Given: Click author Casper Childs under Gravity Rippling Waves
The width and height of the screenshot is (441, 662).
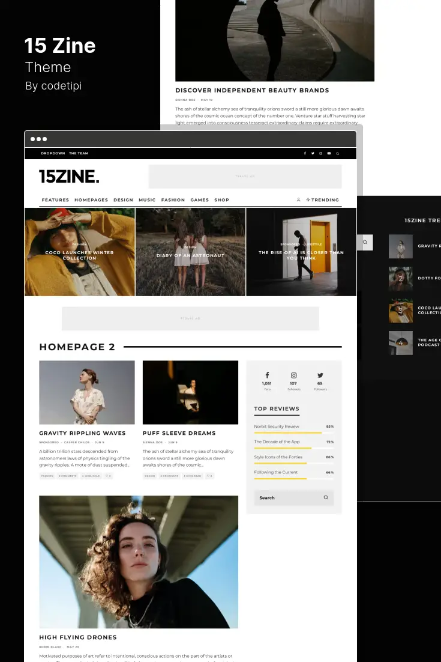Looking at the screenshot, I should (77, 443).
